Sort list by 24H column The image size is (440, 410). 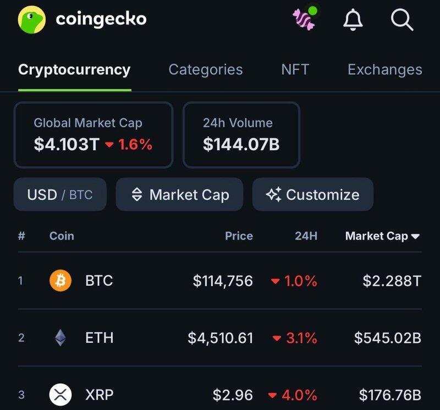pyautogui.click(x=306, y=236)
